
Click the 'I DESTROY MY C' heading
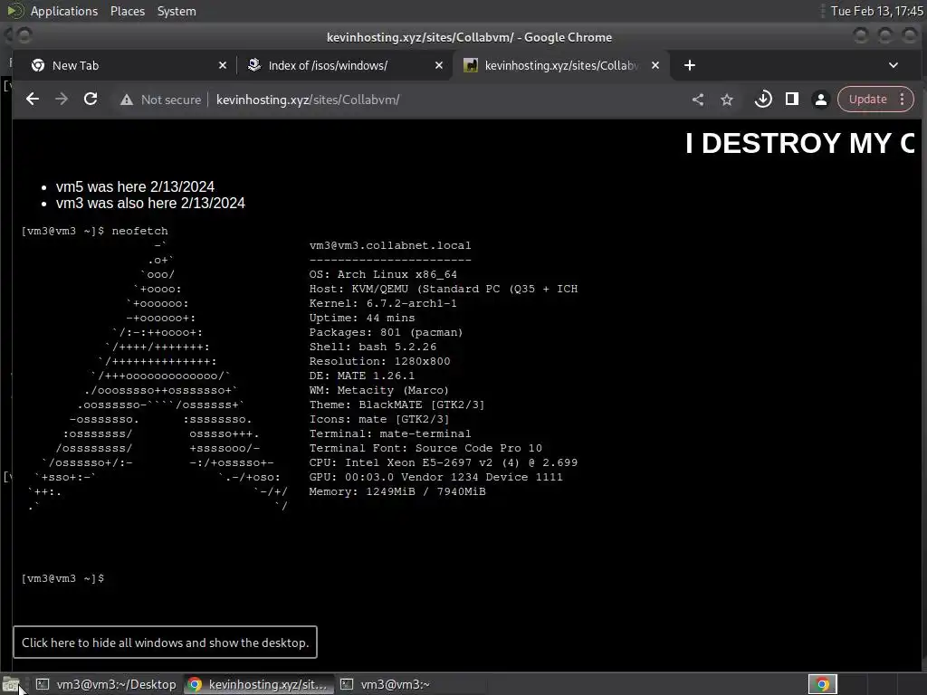(x=800, y=144)
